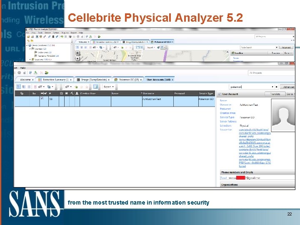This screenshot has width=300, height=225.
Task: Click the person icon column header
Action: coord(77,93)
